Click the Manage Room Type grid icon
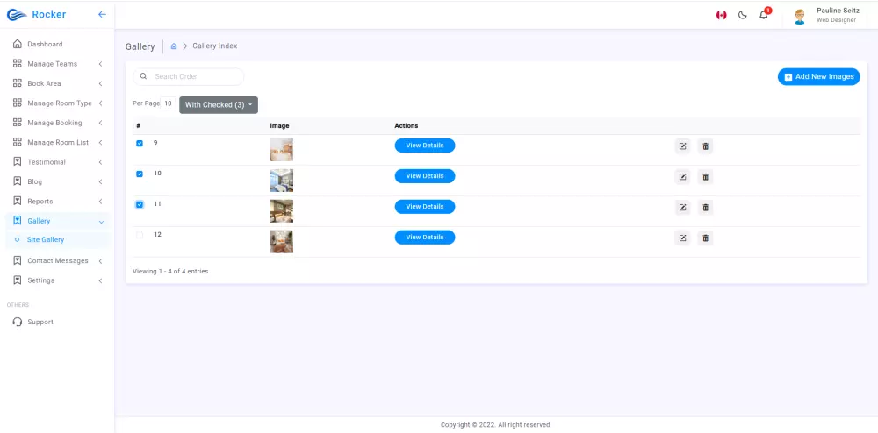The height and width of the screenshot is (433, 878). (18, 103)
